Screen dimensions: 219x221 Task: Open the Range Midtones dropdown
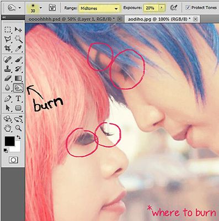[99, 8]
